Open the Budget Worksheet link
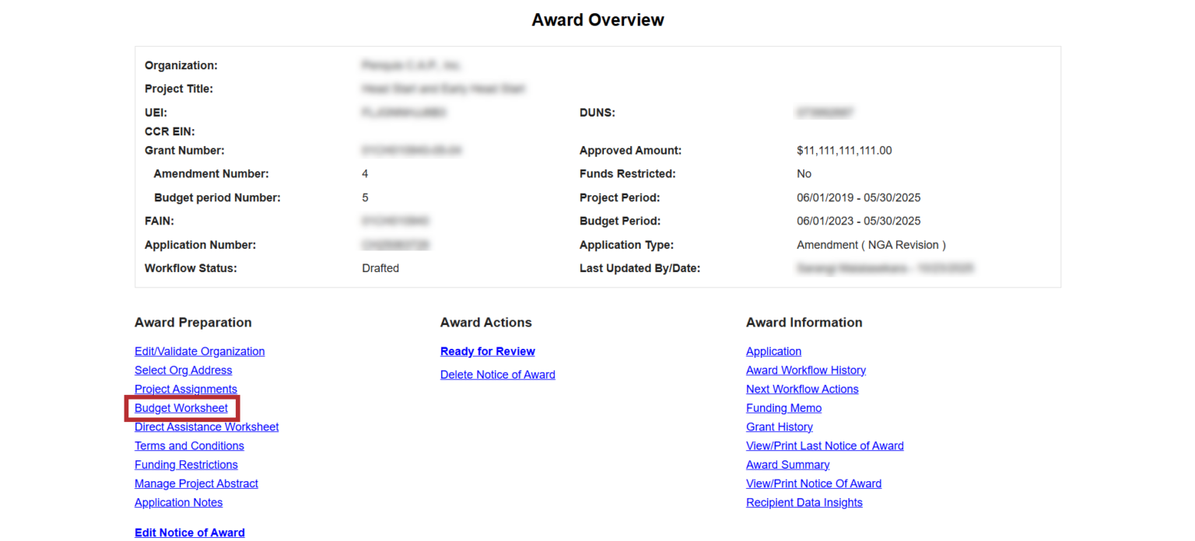 coord(181,408)
